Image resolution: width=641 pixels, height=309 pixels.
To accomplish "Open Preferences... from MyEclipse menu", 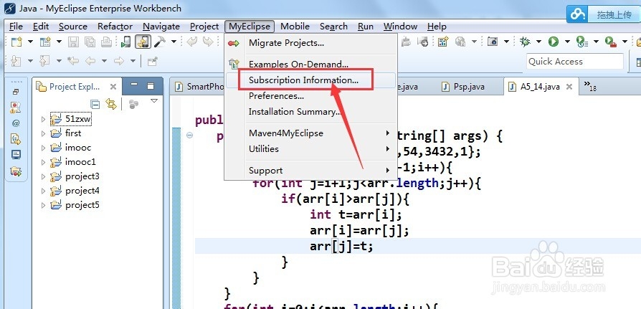I will 311,96.
